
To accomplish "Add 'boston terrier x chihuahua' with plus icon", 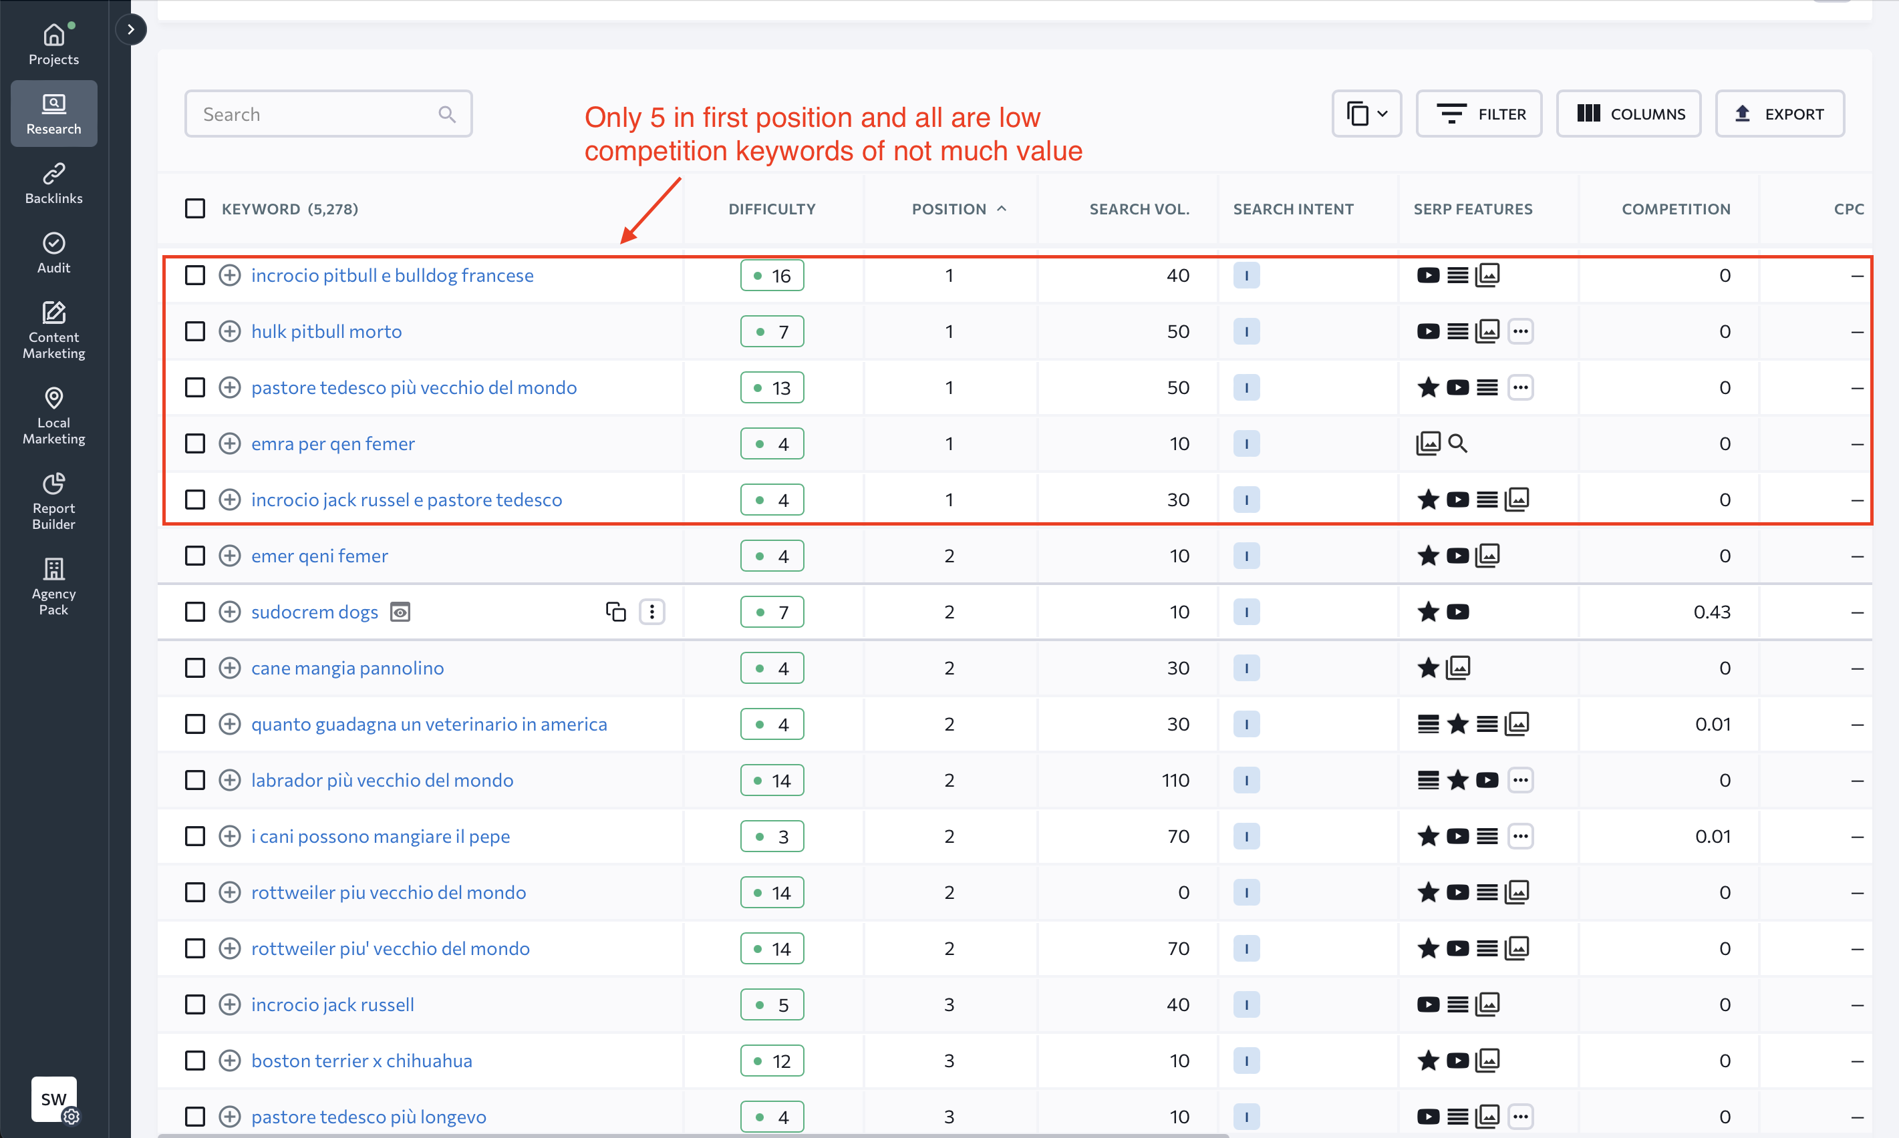I will pos(229,1061).
